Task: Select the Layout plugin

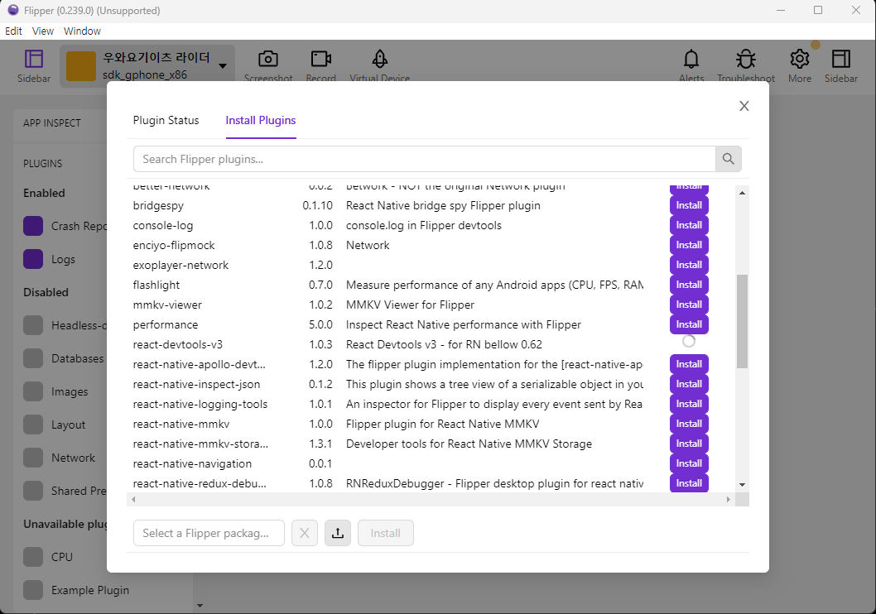Action: 55,425
